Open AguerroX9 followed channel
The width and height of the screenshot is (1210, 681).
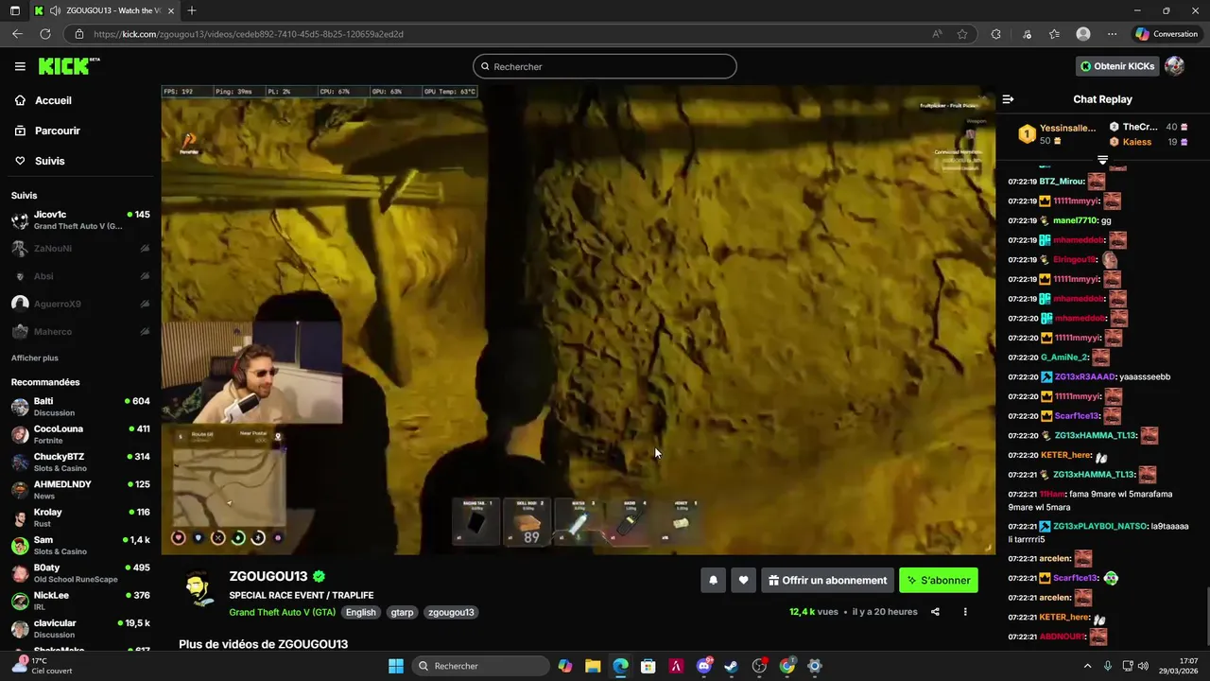pos(80,304)
